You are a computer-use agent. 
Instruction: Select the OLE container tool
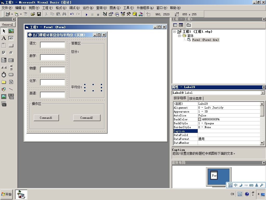click(x=4, y=104)
